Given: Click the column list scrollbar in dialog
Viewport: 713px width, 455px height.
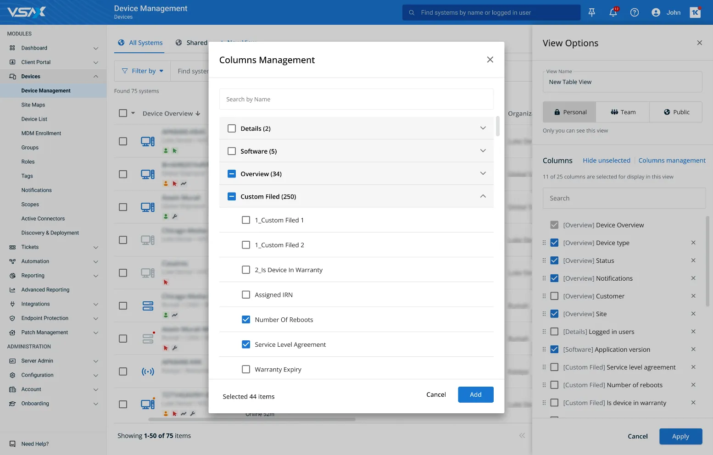Looking at the screenshot, I should pos(497,127).
